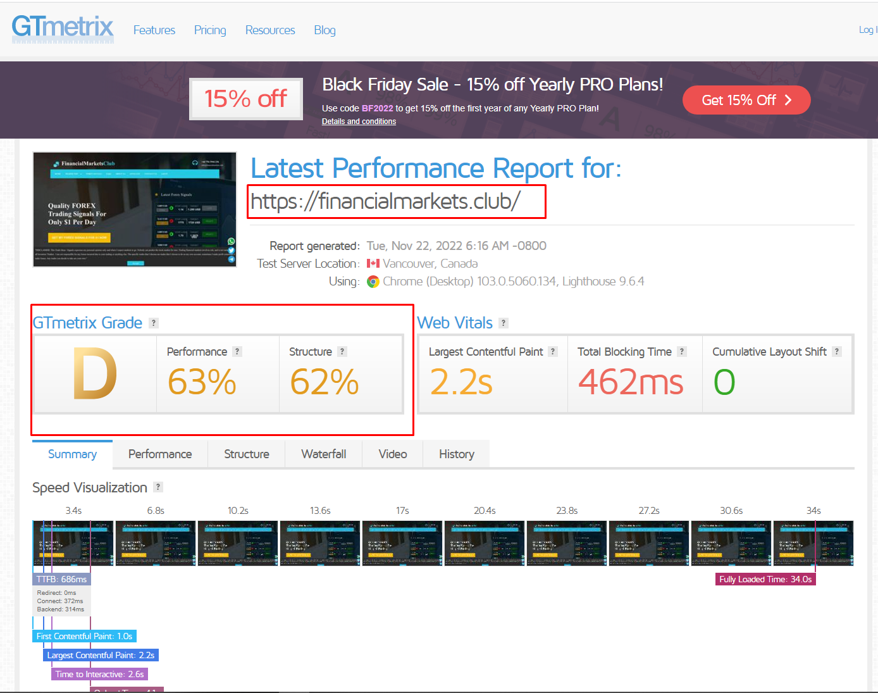Switch to the Waterfall tab
The width and height of the screenshot is (878, 693).
(324, 454)
